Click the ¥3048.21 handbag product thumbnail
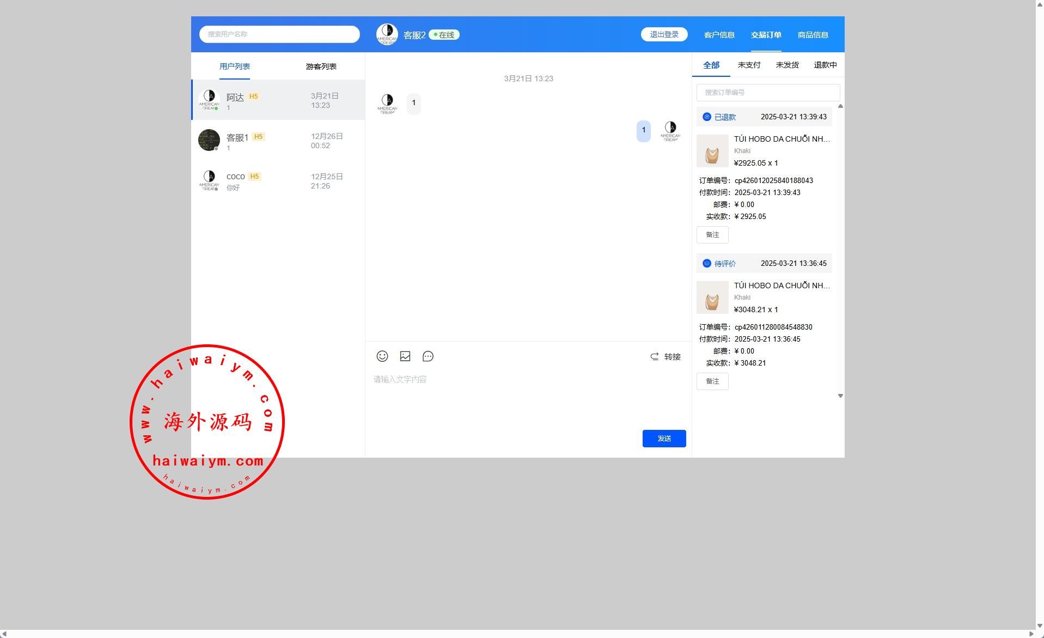 712,297
